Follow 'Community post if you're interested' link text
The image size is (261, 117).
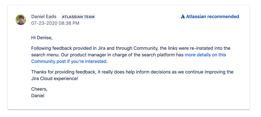click(69, 61)
